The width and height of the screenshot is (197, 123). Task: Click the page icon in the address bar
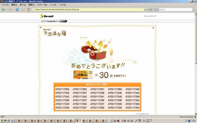coord(34,10)
